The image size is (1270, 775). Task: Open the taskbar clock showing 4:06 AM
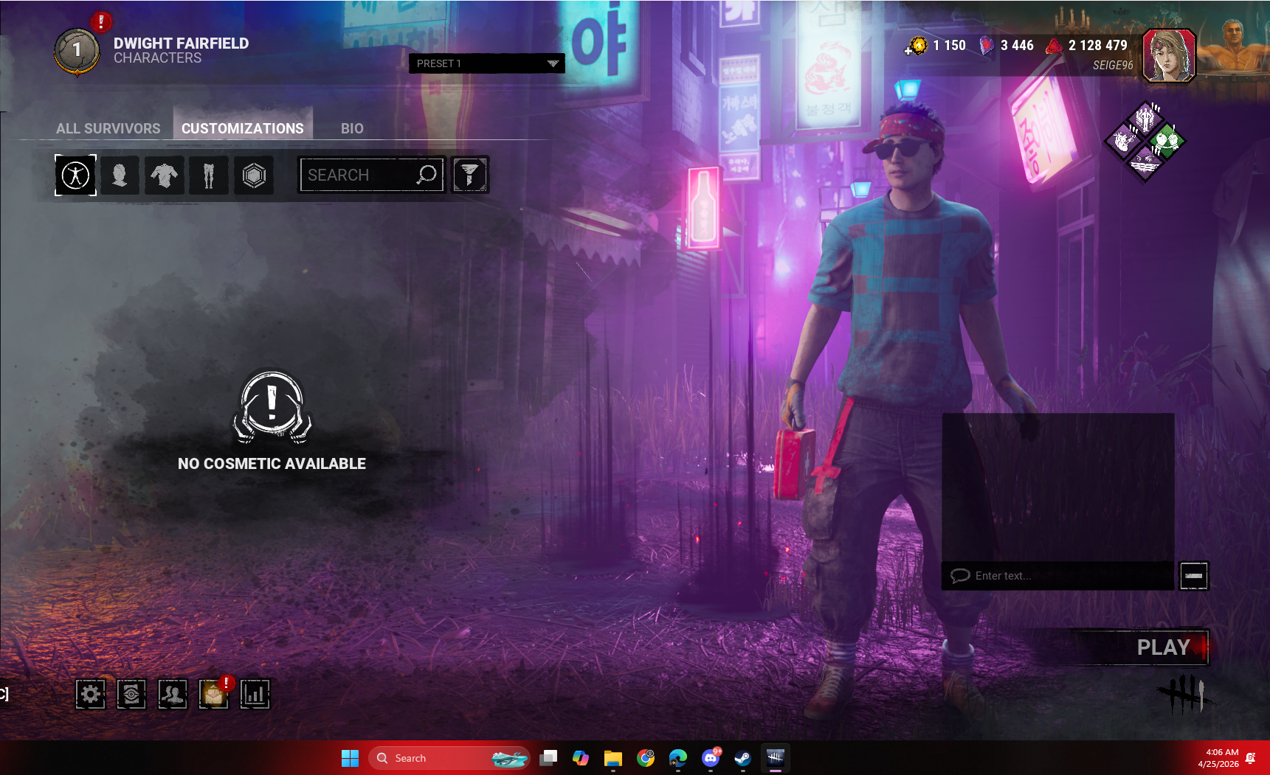tap(1218, 758)
